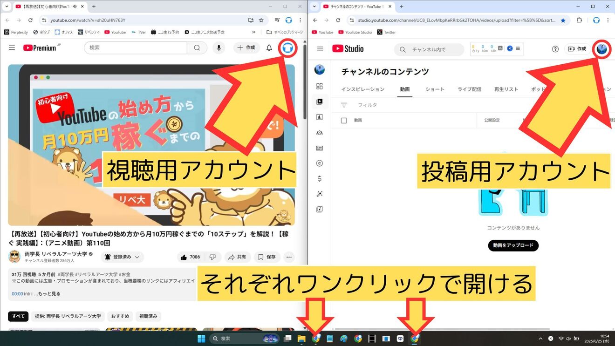Select the おすすめ filter chip
The image size is (615, 346).
[x=120, y=316]
